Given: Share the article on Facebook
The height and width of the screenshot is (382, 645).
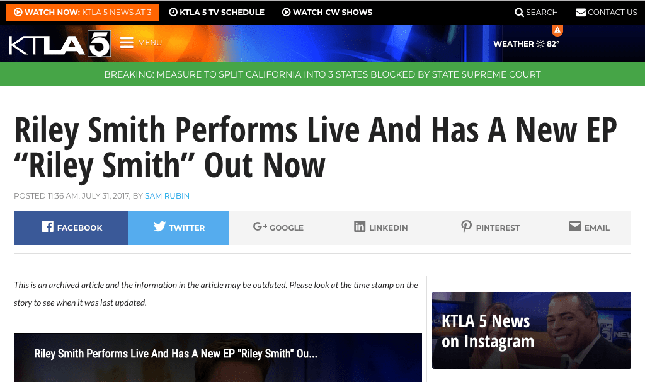Looking at the screenshot, I should click(71, 228).
